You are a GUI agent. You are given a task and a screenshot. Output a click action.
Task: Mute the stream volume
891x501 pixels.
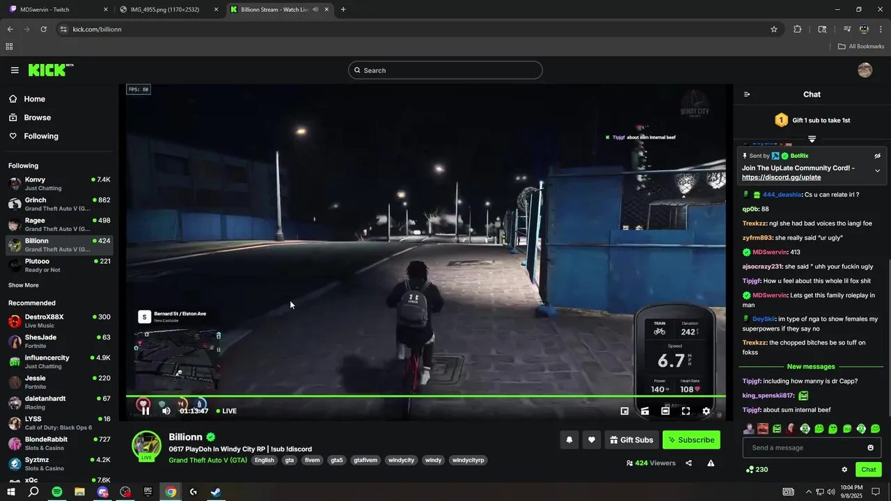166,411
